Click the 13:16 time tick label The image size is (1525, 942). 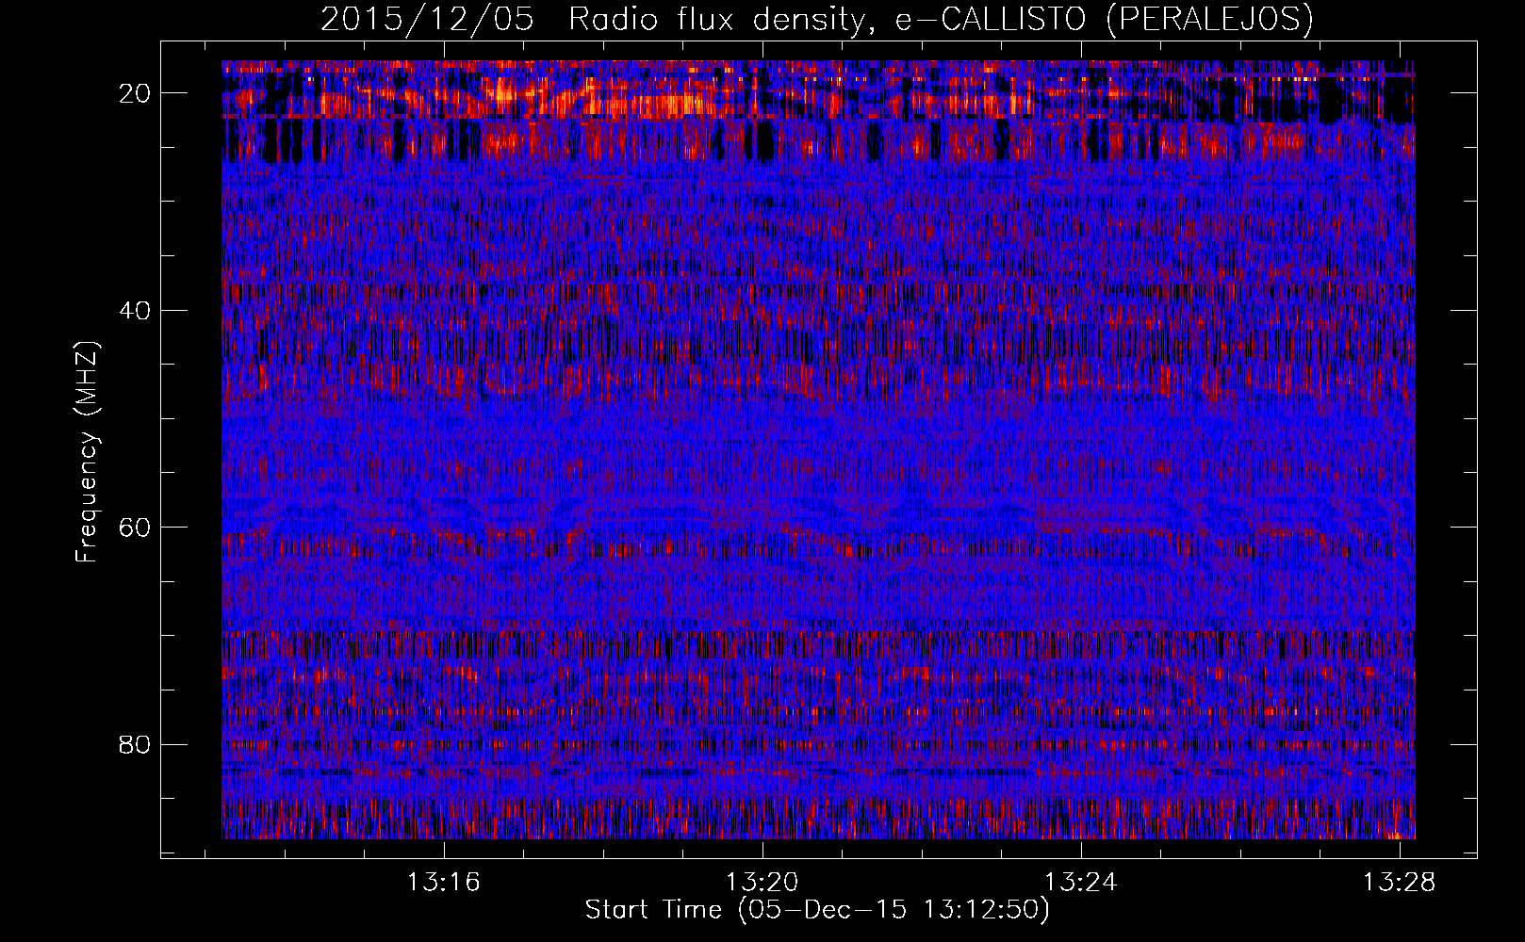444,882
